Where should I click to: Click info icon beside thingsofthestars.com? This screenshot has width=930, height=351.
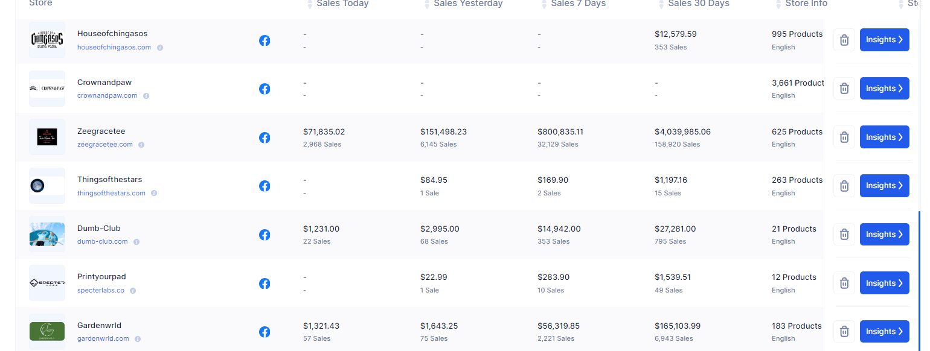(x=154, y=194)
